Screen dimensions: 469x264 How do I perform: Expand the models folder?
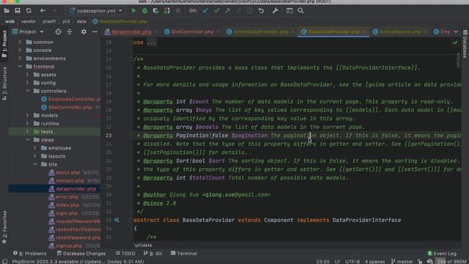point(28,115)
